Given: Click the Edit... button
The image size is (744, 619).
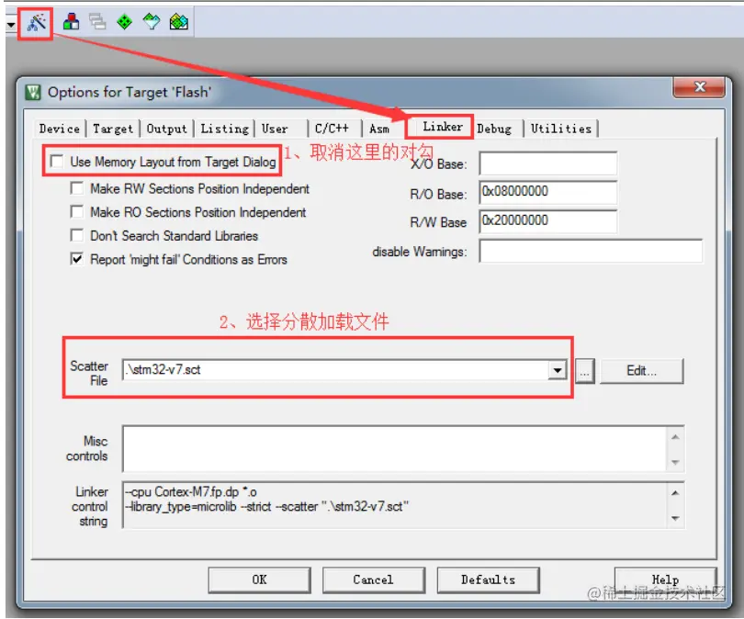Looking at the screenshot, I should (641, 371).
